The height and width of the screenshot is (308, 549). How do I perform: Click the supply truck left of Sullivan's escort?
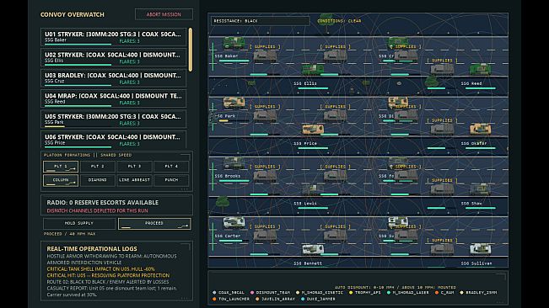tap(442, 249)
